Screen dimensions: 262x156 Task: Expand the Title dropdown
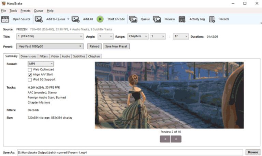(x=50, y=36)
